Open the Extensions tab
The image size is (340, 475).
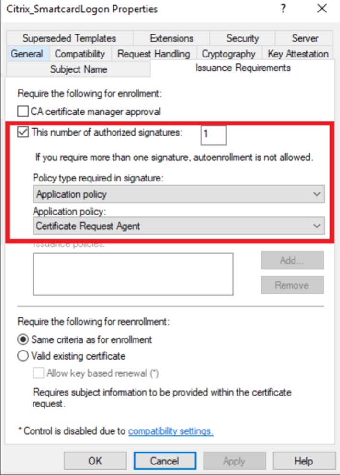tap(171, 38)
